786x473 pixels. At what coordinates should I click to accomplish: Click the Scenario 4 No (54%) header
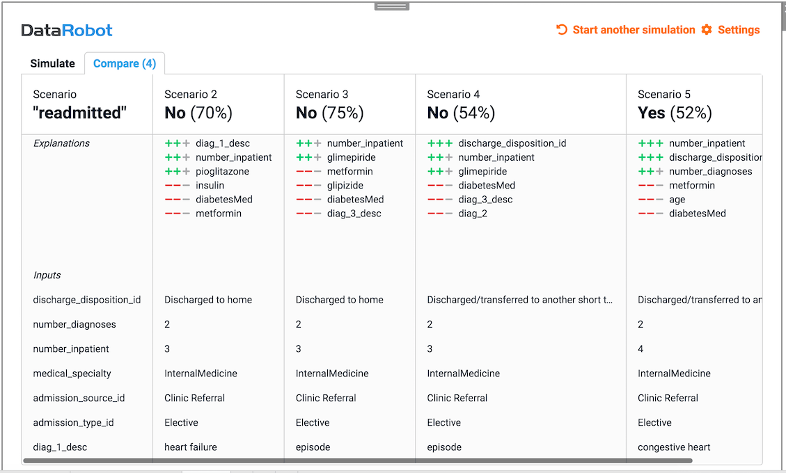click(x=461, y=113)
